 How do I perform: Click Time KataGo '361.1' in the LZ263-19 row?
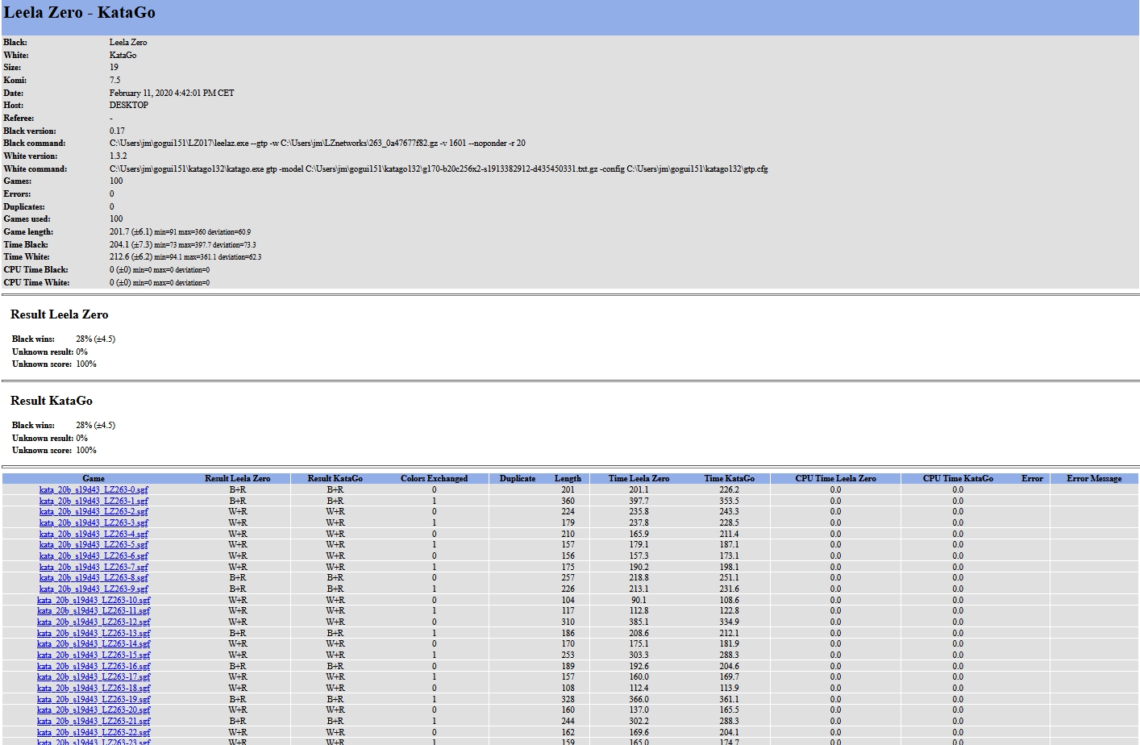pyautogui.click(x=729, y=699)
